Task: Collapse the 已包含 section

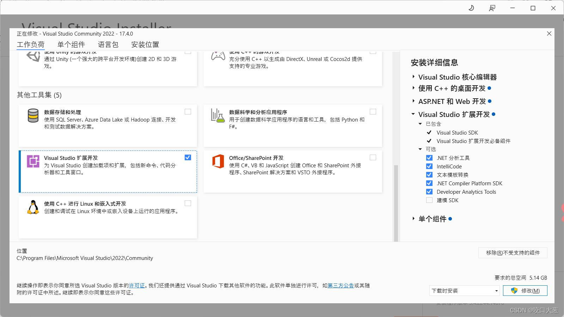Action: point(420,124)
